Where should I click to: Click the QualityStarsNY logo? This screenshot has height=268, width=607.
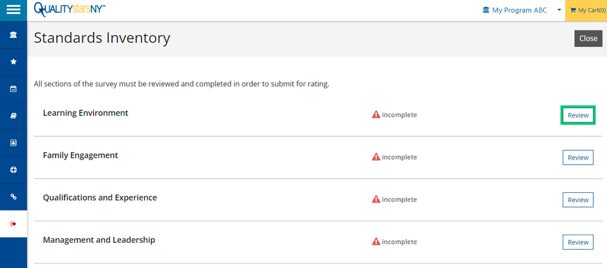pos(70,9)
